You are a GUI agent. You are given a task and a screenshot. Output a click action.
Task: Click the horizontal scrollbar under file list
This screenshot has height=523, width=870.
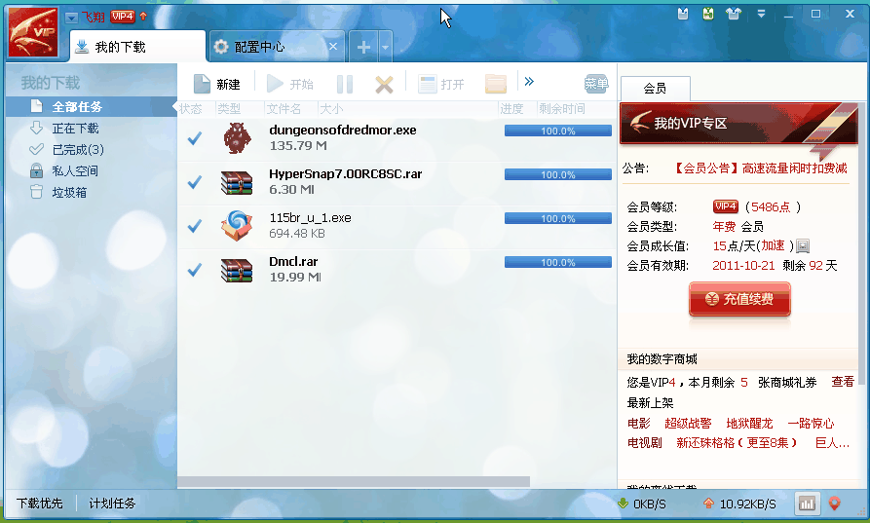tap(354, 482)
